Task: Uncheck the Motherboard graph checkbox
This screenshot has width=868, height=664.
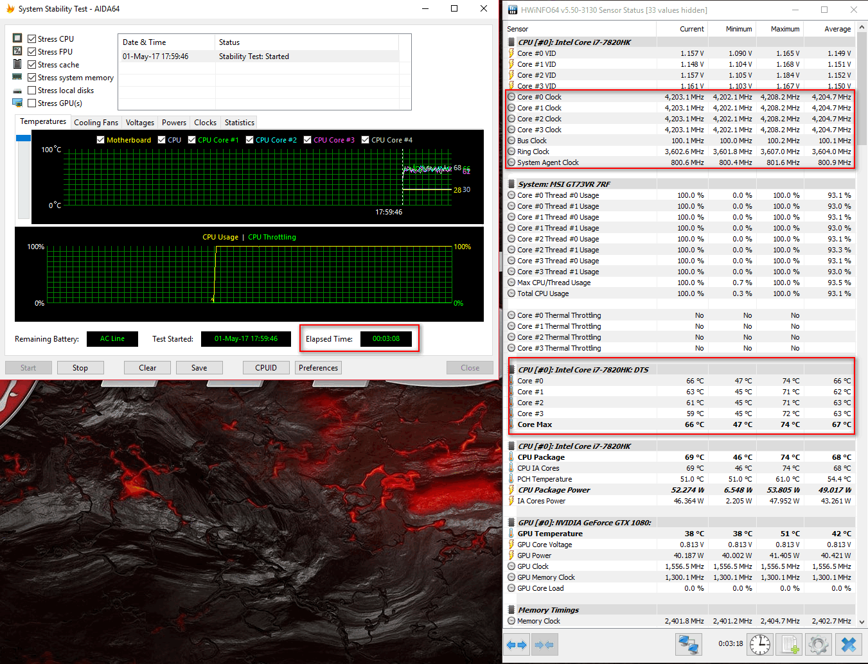Action: (x=100, y=140)
